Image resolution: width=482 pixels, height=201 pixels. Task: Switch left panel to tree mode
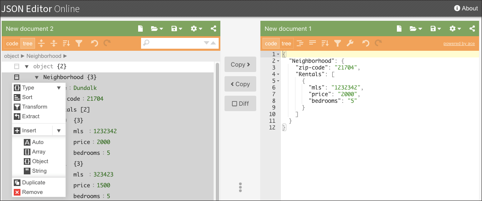[x=28, y=44]
